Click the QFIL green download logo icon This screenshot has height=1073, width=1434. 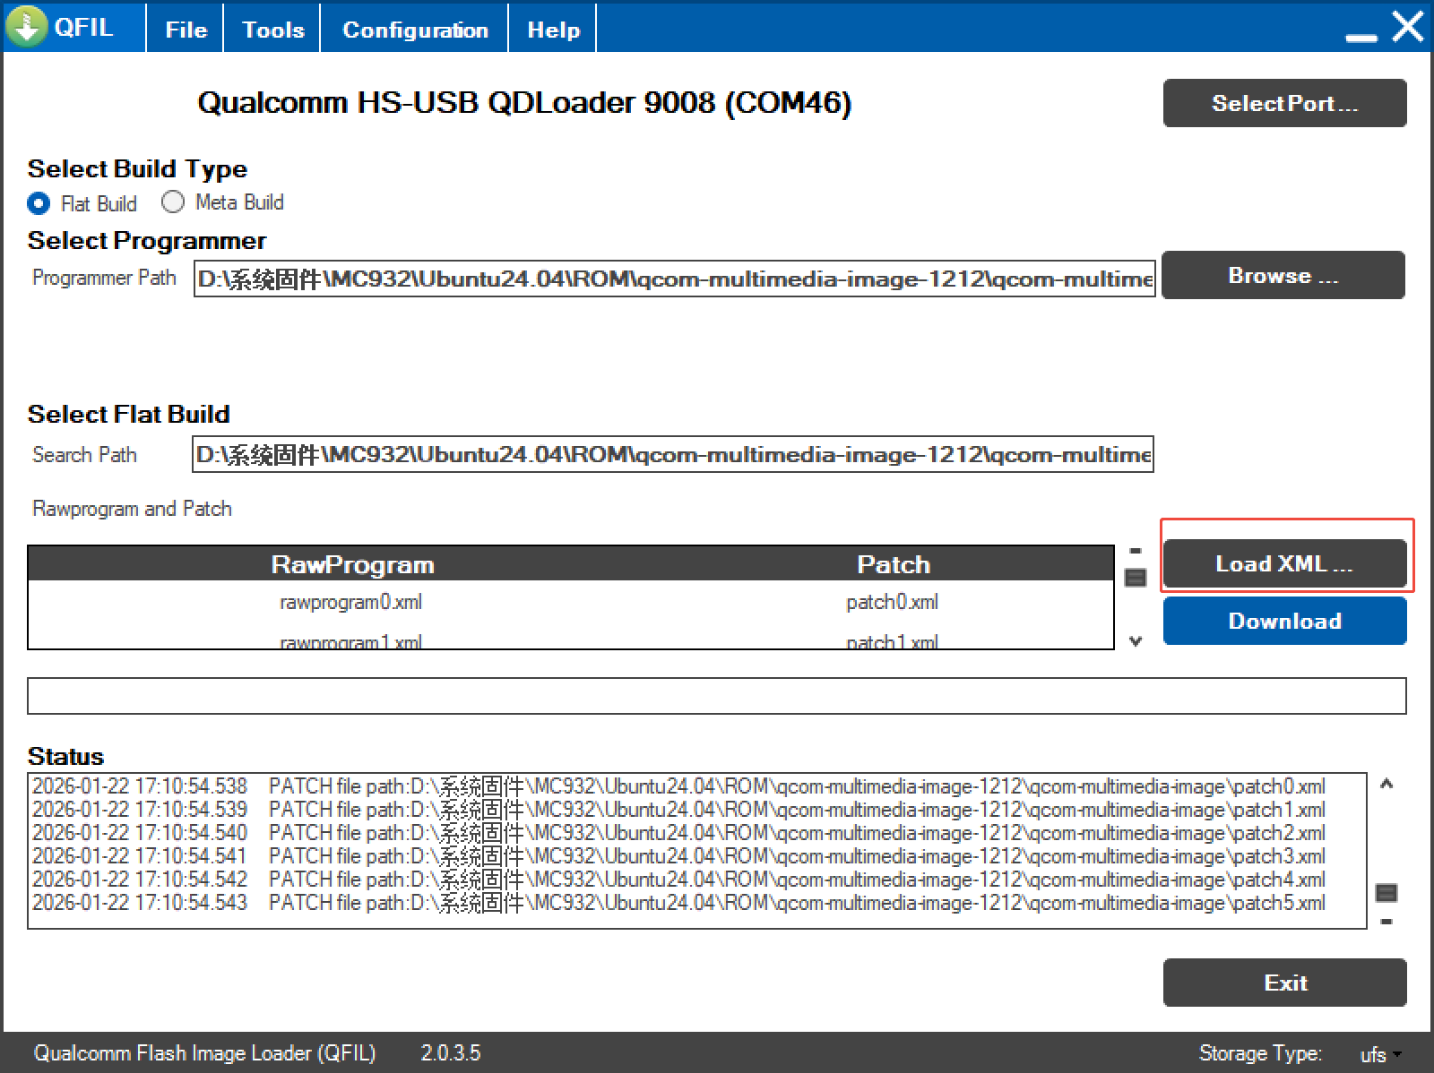[27, 27]
